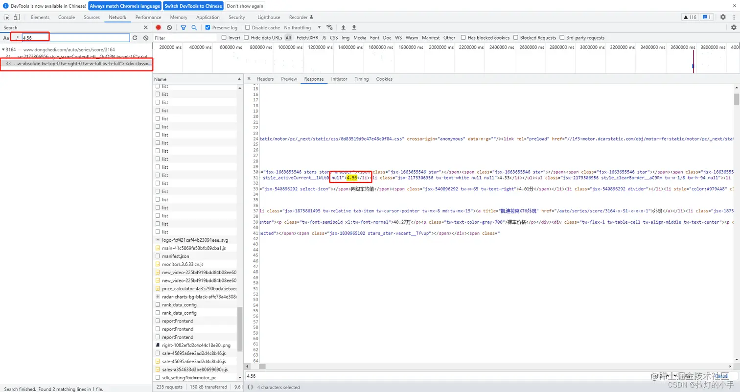Show the request Preview tab
740x392 pixels.
(289, 79)
